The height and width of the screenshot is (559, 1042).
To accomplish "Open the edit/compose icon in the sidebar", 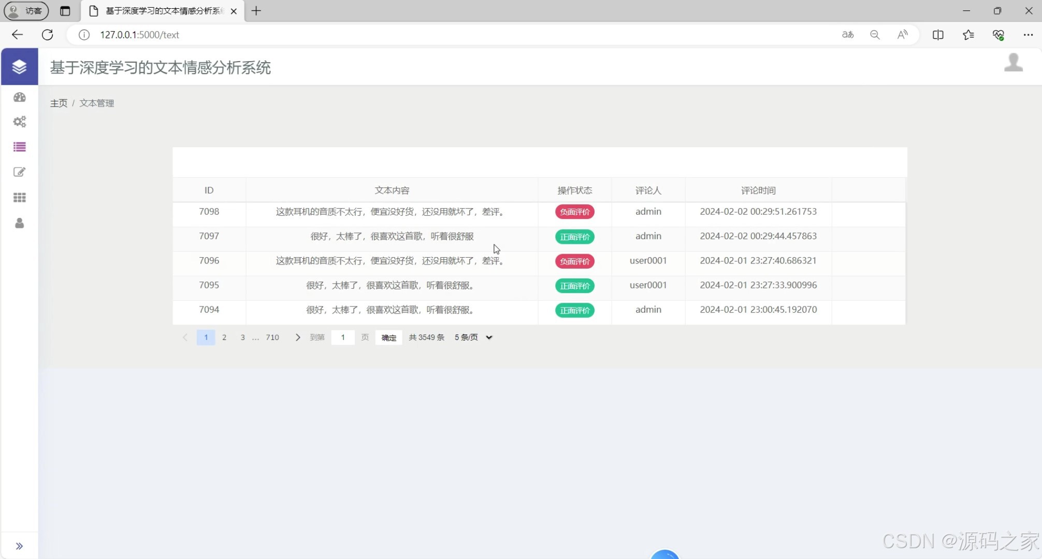I will click(x=19, y=172).
